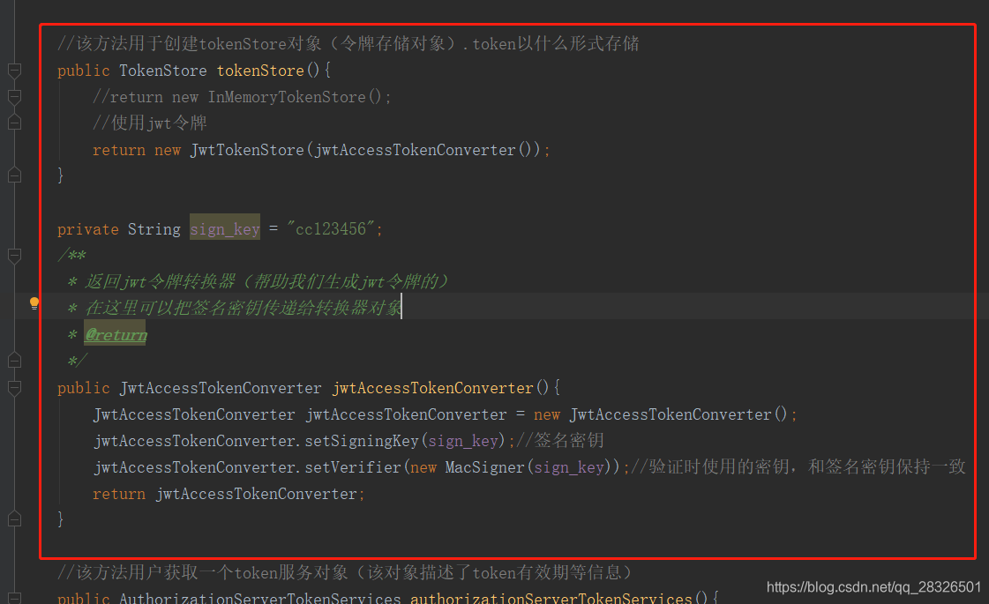
Task: Click fold end marker beside '//使用jwt令牌'
Action: 14,123
